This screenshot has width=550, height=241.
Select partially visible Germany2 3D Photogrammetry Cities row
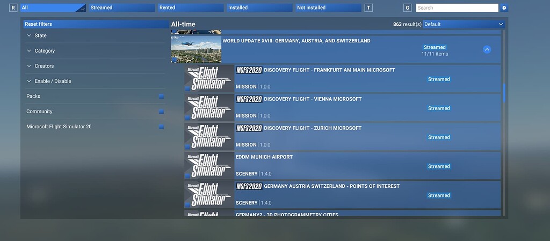click(x=342, y=213)
